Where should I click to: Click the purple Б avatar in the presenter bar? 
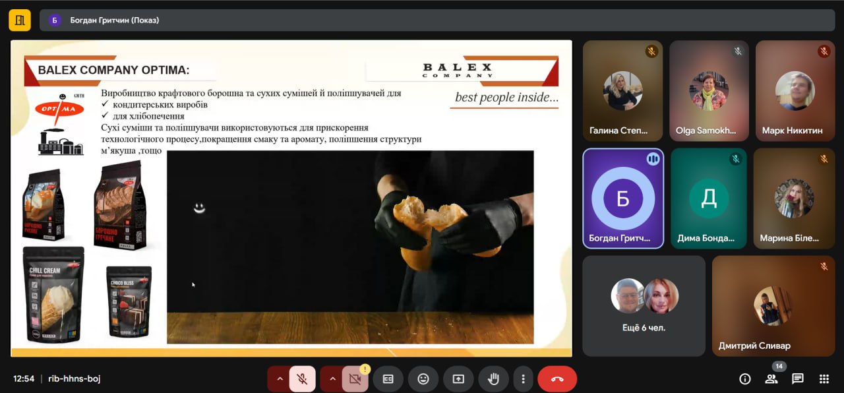tap(55, 20)
